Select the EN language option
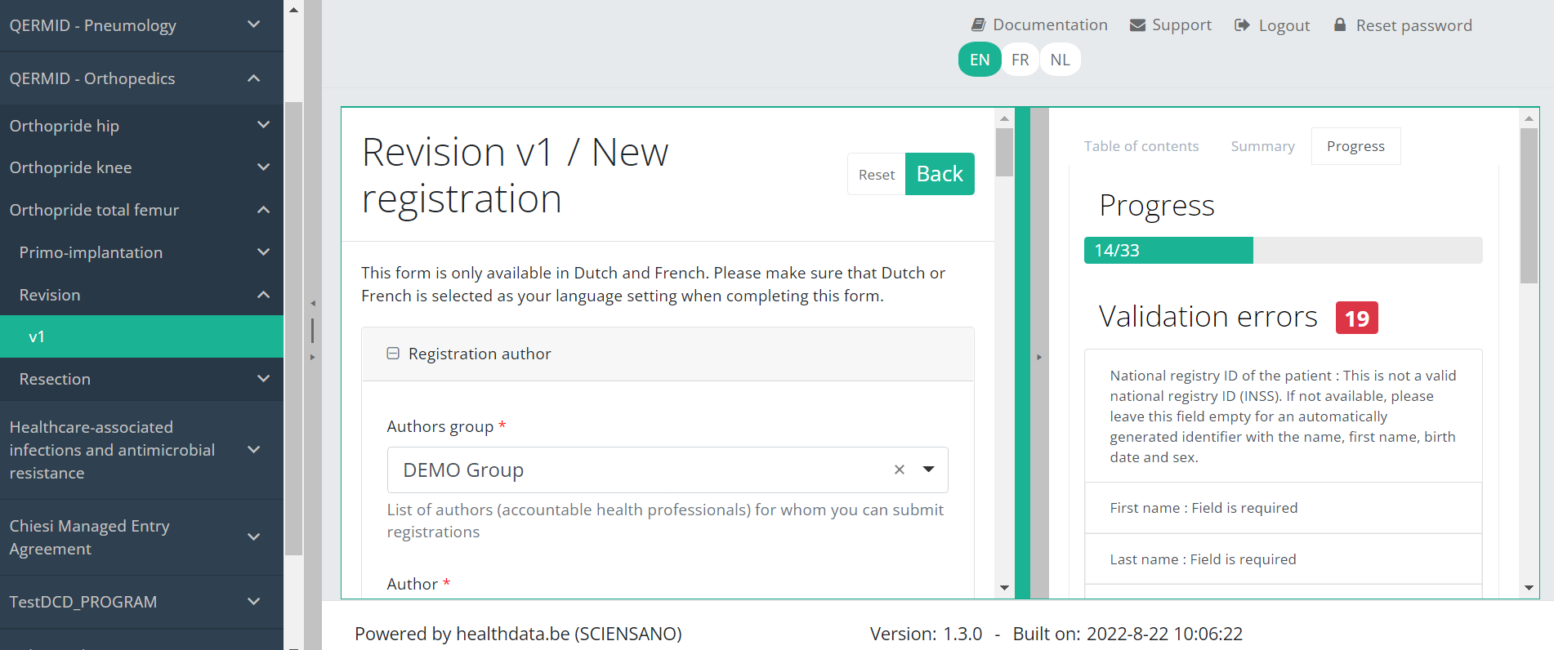Image resolution: width=1554 pixels, height=650 pixels. (980, 60)
